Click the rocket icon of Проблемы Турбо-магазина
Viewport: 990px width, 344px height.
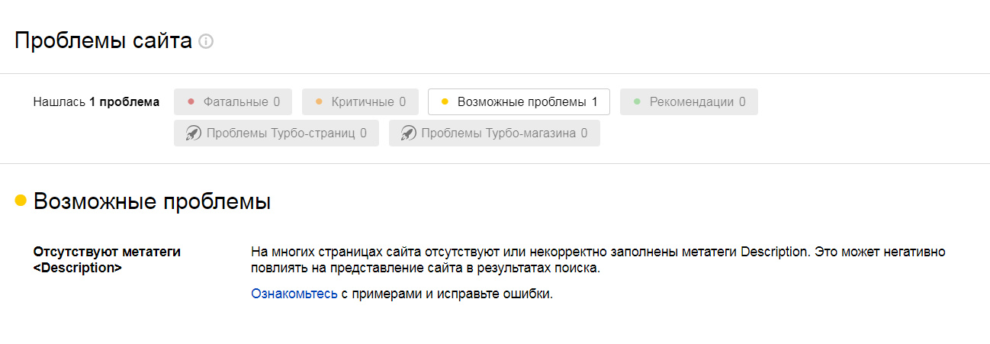[409, 133]
